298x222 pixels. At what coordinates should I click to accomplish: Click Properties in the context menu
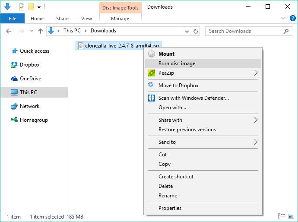click(x=170, y=208)
